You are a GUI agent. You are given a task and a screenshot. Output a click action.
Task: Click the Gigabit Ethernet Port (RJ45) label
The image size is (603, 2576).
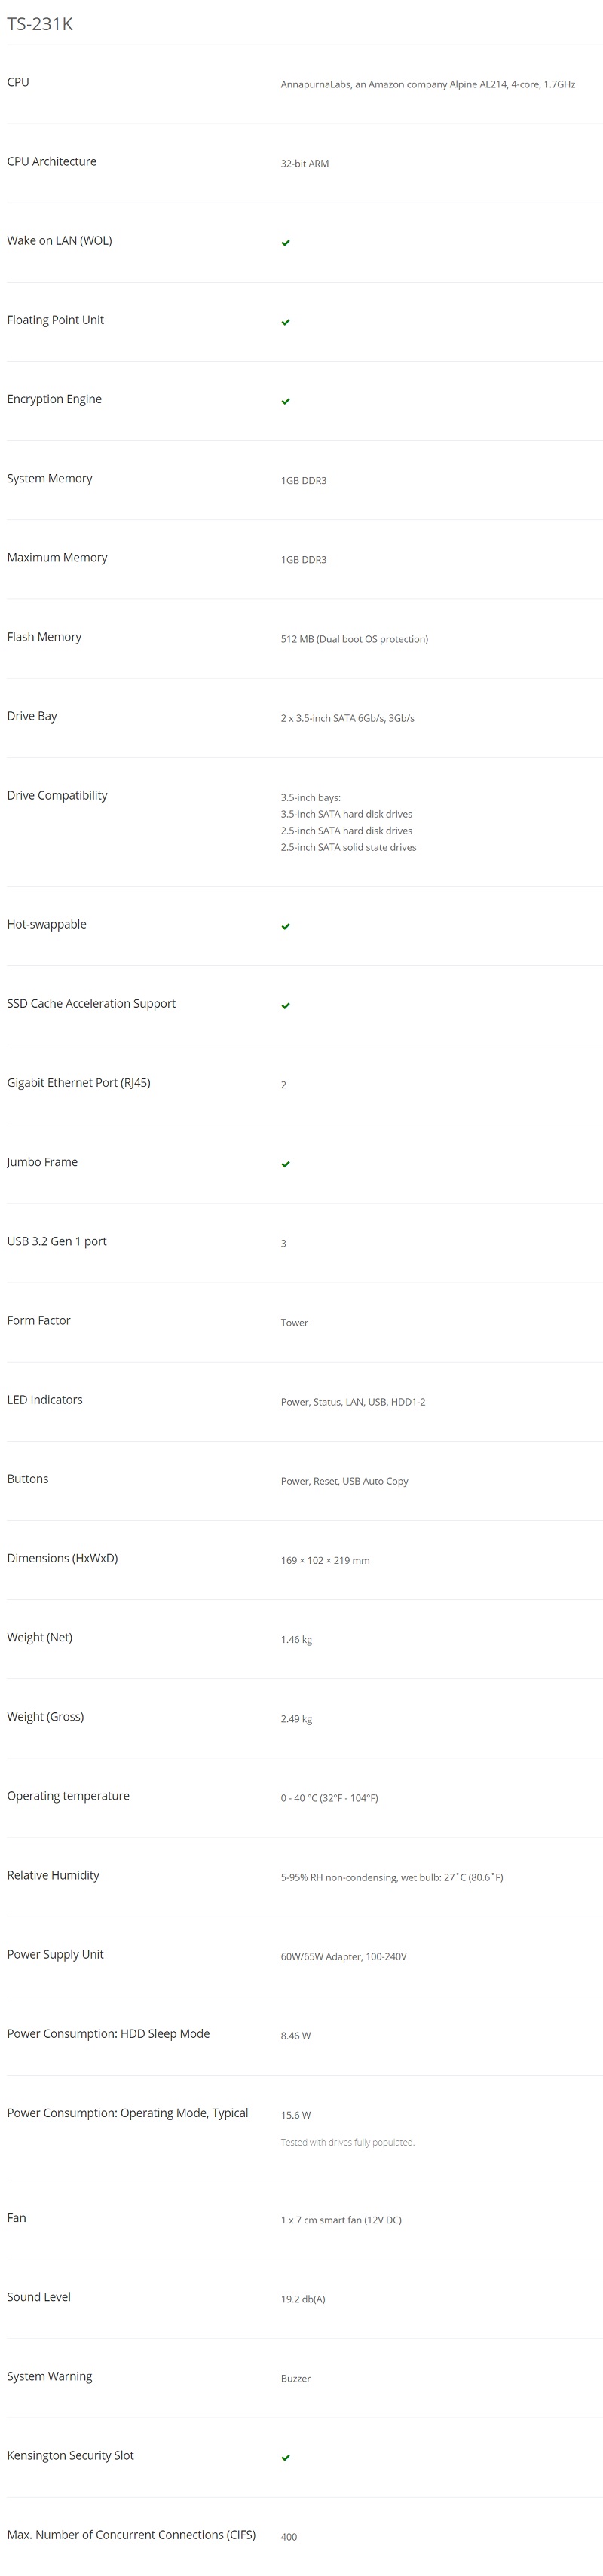tap(78, 1083)
